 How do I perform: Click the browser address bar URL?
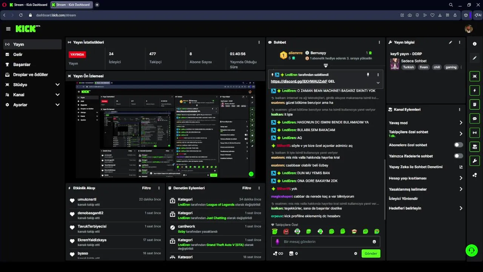click(56, 15)
